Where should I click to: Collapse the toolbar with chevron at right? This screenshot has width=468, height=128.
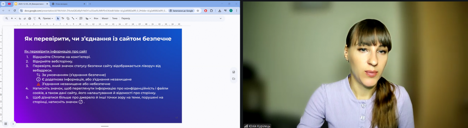coord(221,18)
